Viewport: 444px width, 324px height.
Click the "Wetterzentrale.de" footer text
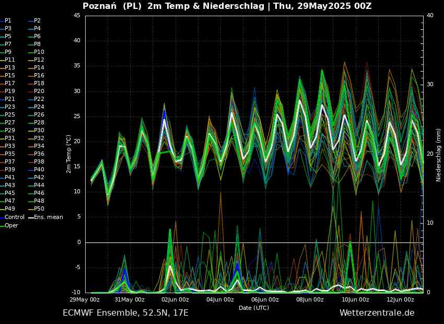(377, 313)
